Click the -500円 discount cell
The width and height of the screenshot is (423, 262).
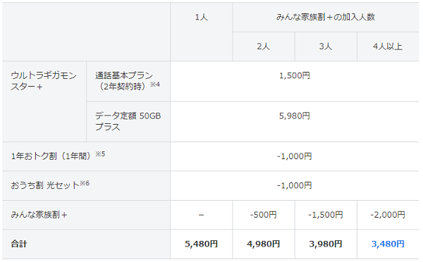coord(263,215)
